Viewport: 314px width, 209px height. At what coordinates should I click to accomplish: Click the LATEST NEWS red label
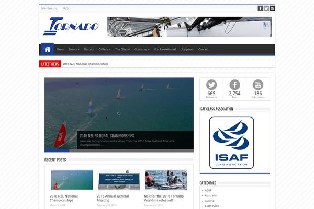(x=50, y=64)
